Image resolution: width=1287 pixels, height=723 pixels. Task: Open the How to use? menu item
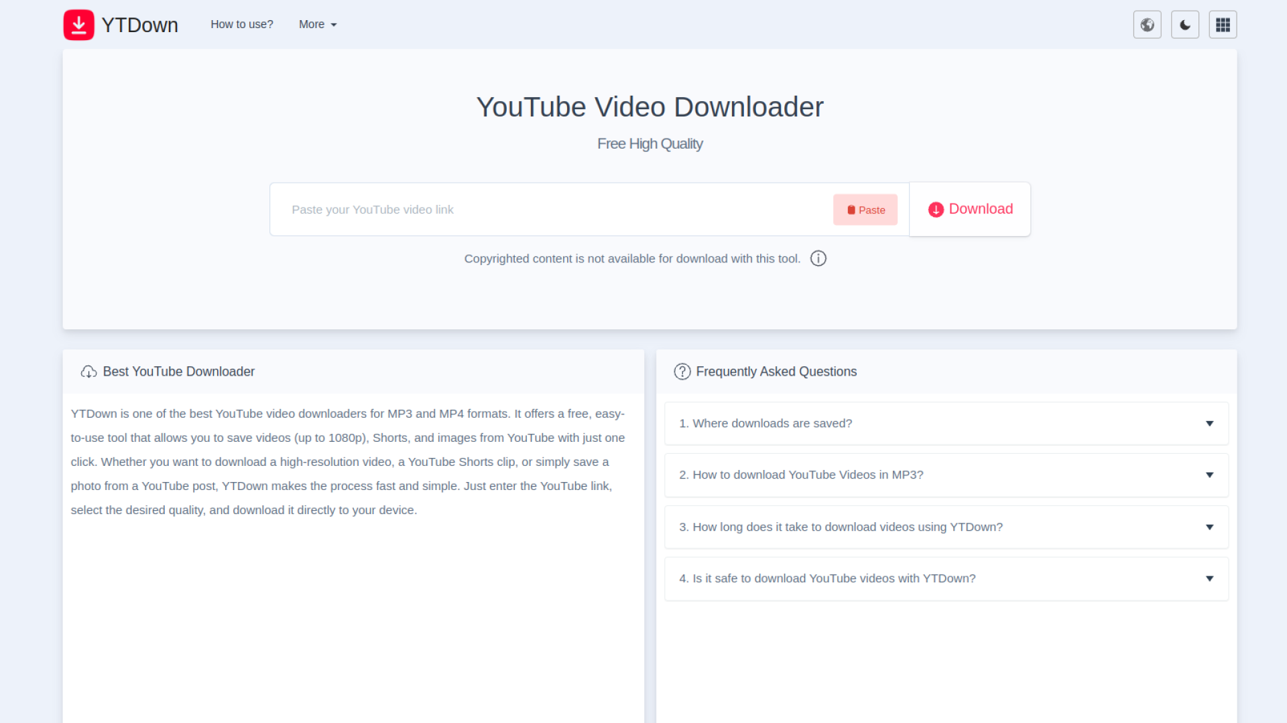pyautogui.click(x=242, y=24)
